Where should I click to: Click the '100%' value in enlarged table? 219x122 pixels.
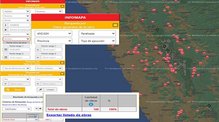point(113,109)
